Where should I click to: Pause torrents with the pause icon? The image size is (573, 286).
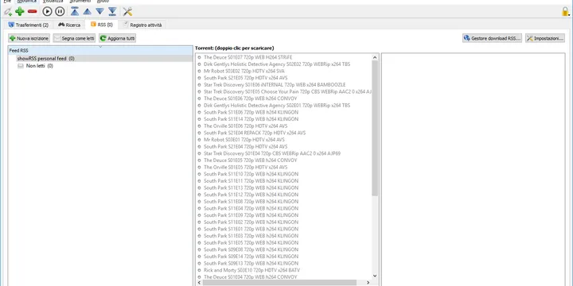click(60, 11)
